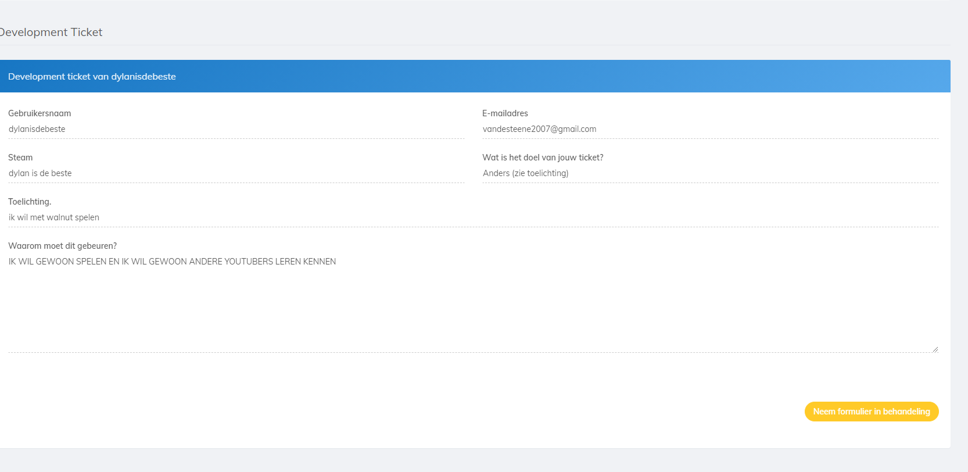The height and width of the screenshot is (472, 968).
Task: Select the Steam name input field
Action: (236, 173)
